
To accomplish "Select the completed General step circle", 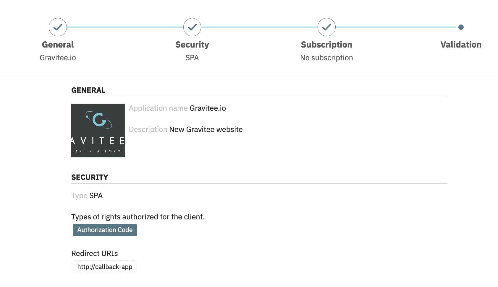I will pyautogui.click(x=58, y=27).
